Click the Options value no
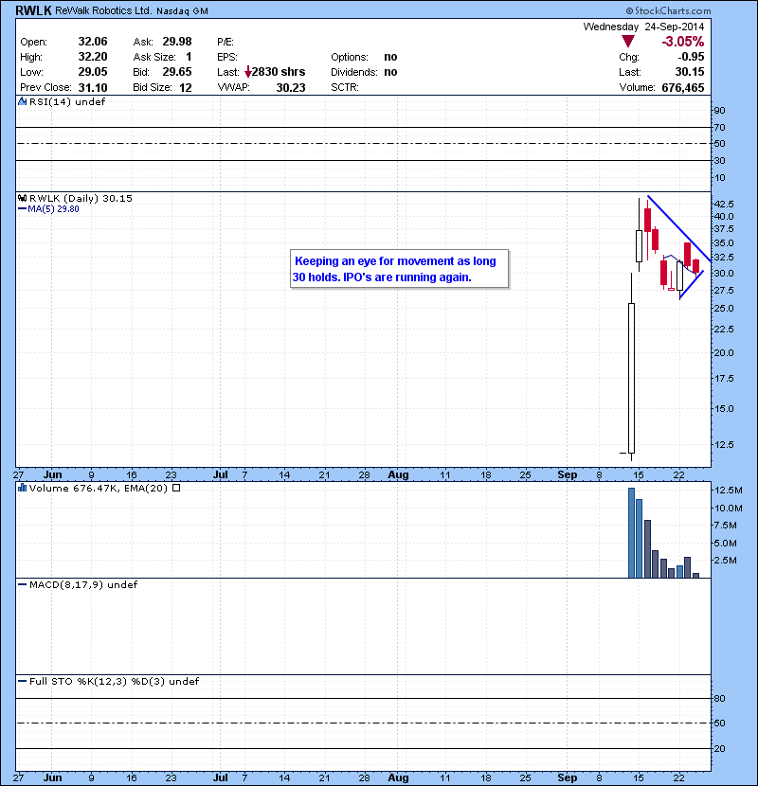Screen dimensions: 758x786 390,57
